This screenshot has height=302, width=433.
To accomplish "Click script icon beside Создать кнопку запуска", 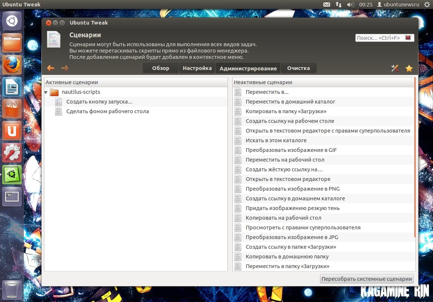I will point(59,102).
